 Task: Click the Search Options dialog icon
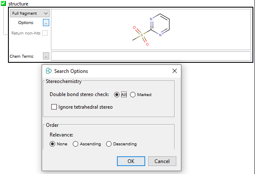[x=49, y=71]
